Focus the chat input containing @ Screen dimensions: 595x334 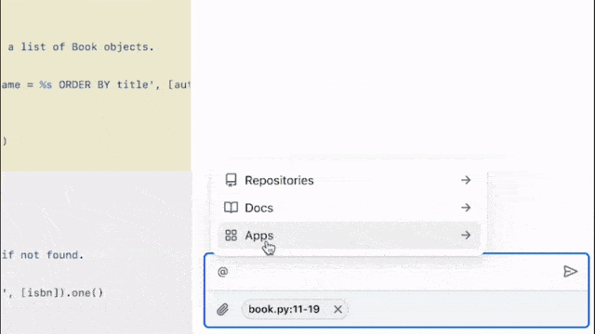(x=383, y=272)
